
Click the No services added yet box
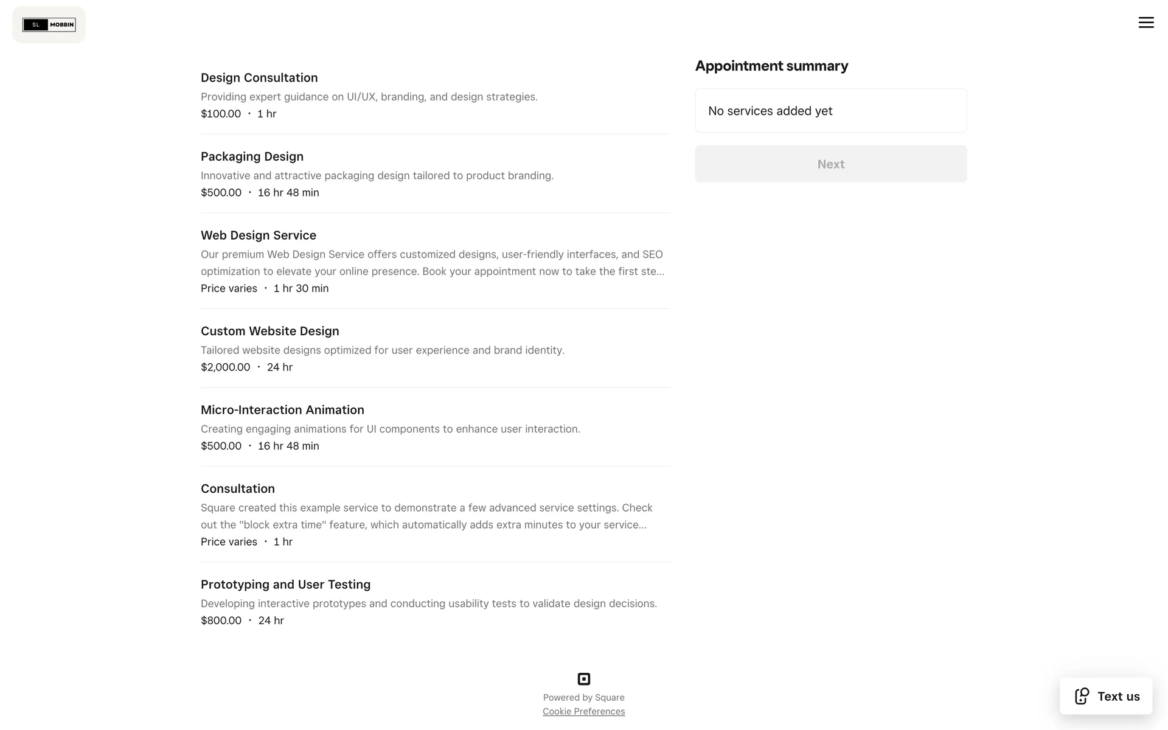click(x=830, y=111)
